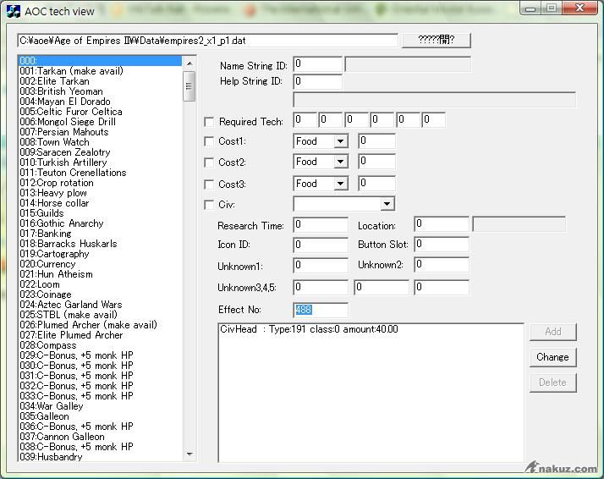Select 022:Loom
604x479 pixels.
point(100,284)
